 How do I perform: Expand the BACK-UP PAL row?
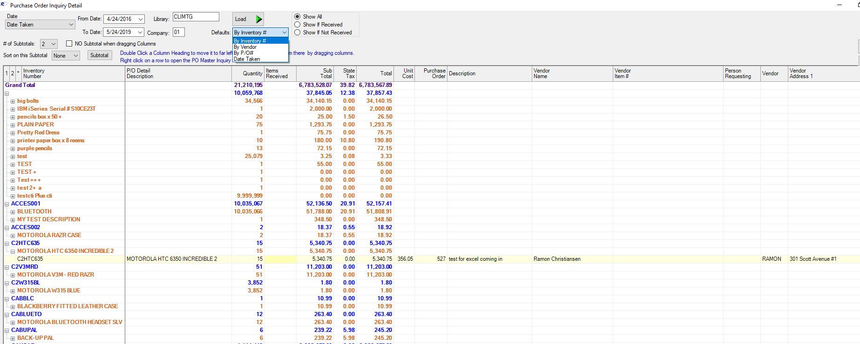tap(13, 338)
